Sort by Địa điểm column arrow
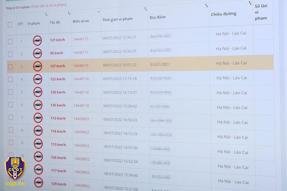 click(206, 5)
